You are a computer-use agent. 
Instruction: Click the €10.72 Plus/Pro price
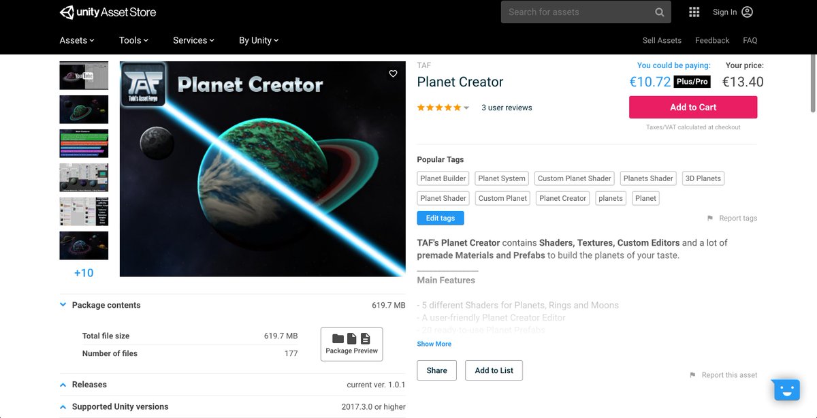[650, 82]
